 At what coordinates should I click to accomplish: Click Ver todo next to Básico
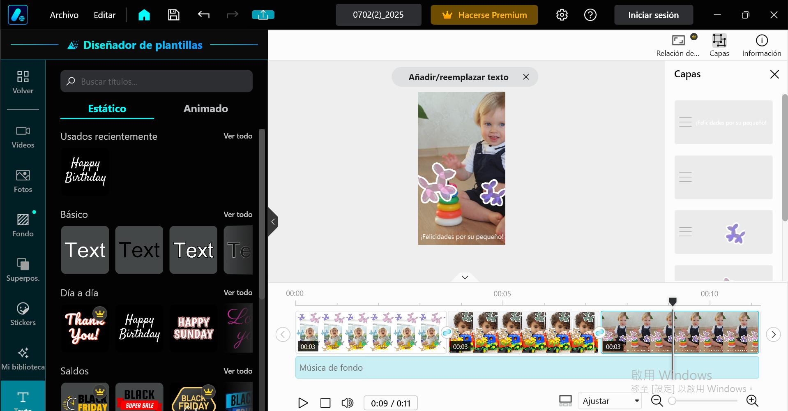click(238, 214)
